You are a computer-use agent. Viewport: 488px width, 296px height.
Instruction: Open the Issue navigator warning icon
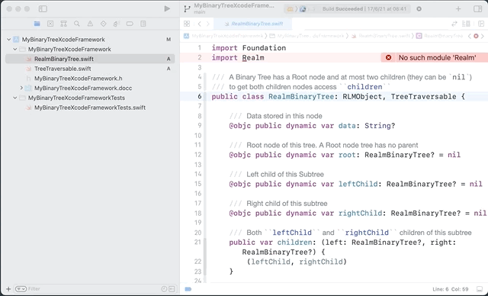(90, 24)
